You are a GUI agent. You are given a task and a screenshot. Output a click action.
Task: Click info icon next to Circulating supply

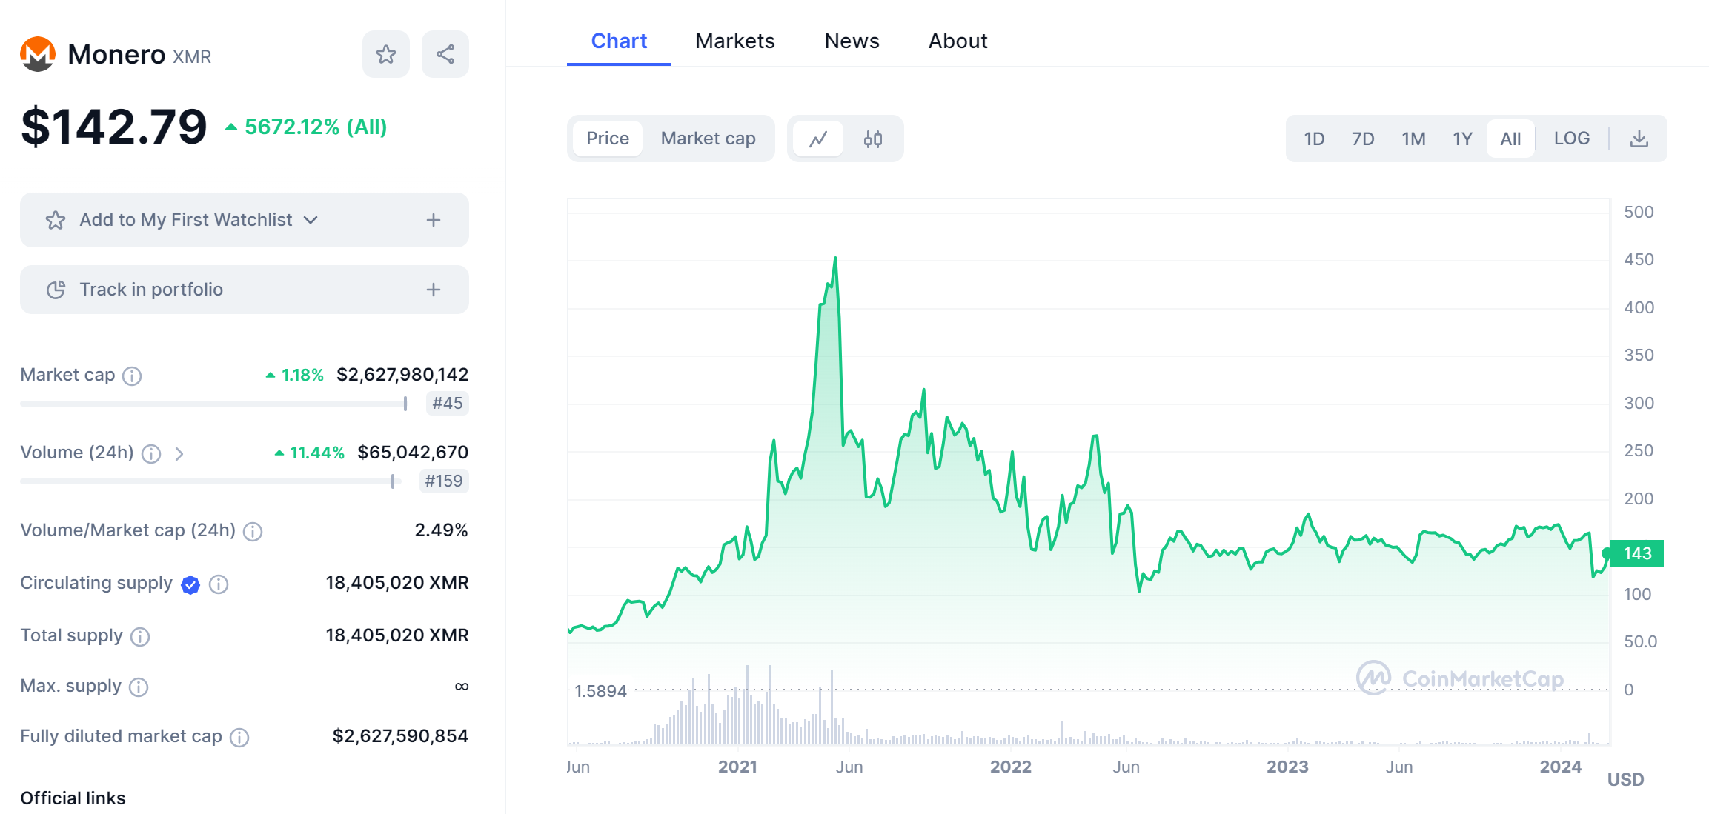pos(219,584)
